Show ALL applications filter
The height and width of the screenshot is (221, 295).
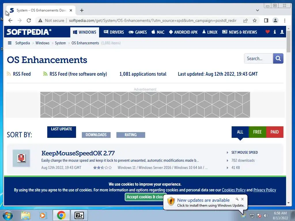coord(240,132)
